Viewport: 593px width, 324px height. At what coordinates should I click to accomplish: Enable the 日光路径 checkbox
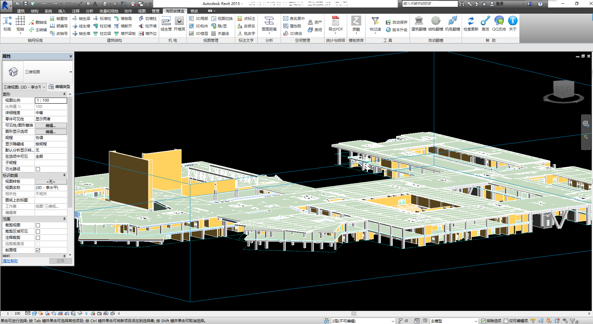[38, 169]
